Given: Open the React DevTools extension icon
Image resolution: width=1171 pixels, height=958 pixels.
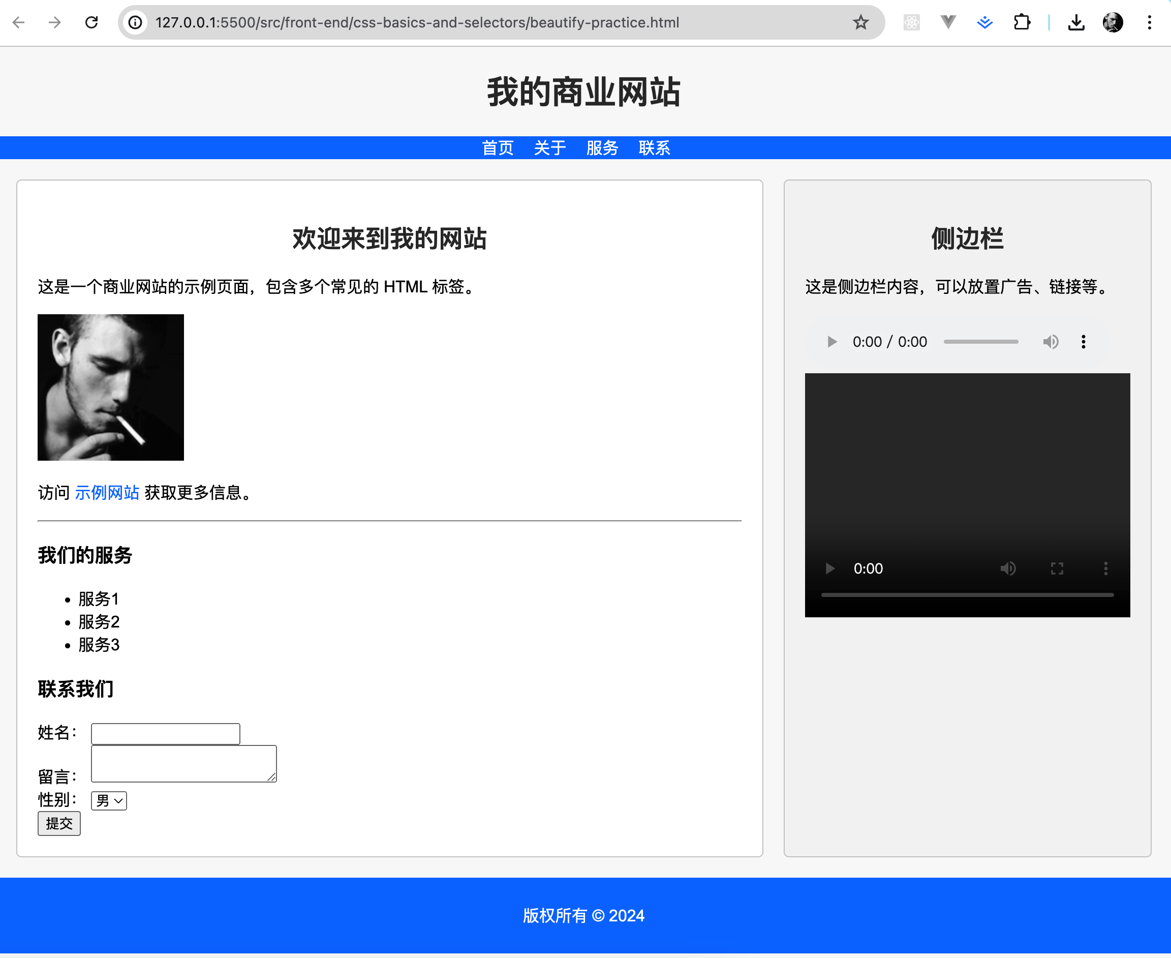Looking at the screenshot, I should tap(911, 22).
